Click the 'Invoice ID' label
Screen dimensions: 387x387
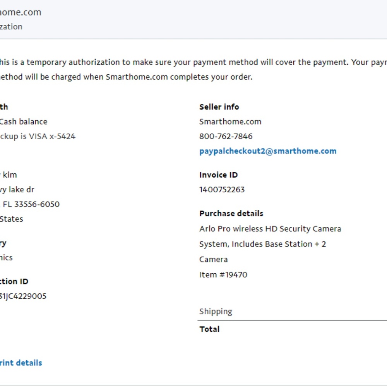(x=218, y=175)
